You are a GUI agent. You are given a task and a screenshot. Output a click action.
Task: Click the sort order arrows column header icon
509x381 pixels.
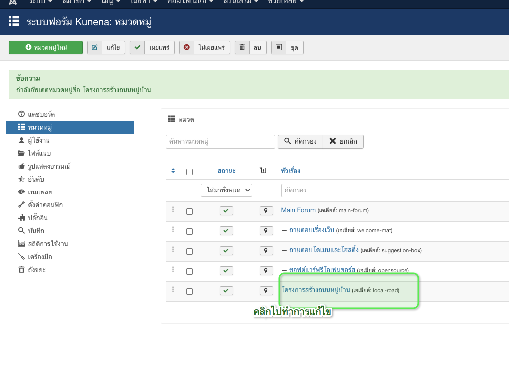pos(173,171)
